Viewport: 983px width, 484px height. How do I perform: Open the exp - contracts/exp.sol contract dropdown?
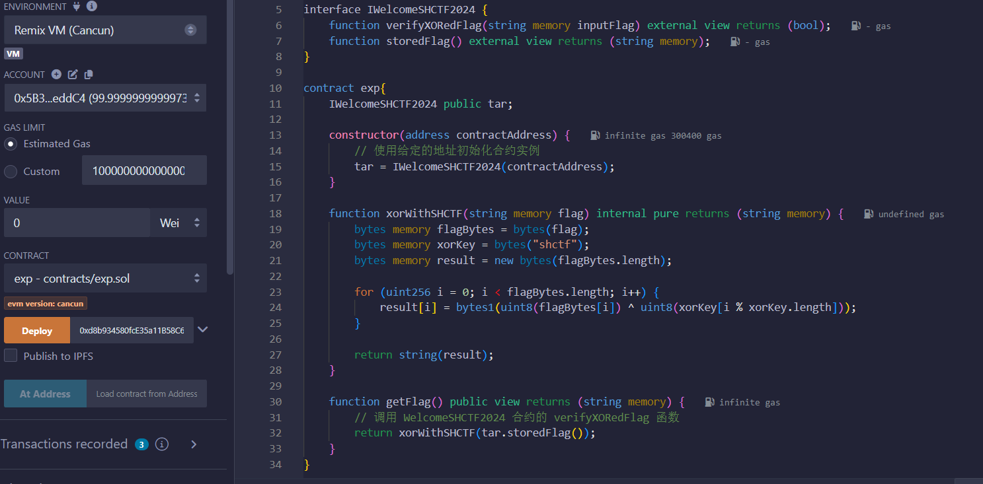[106, 279]
